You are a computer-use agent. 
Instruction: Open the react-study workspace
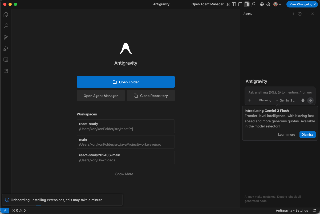(126, 126)
